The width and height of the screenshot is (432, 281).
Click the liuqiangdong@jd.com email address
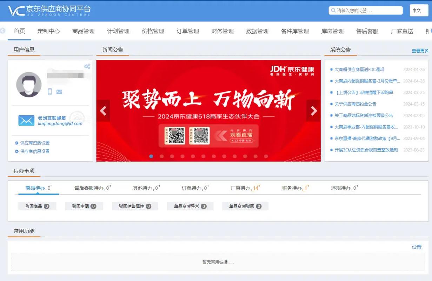point(60,124)
